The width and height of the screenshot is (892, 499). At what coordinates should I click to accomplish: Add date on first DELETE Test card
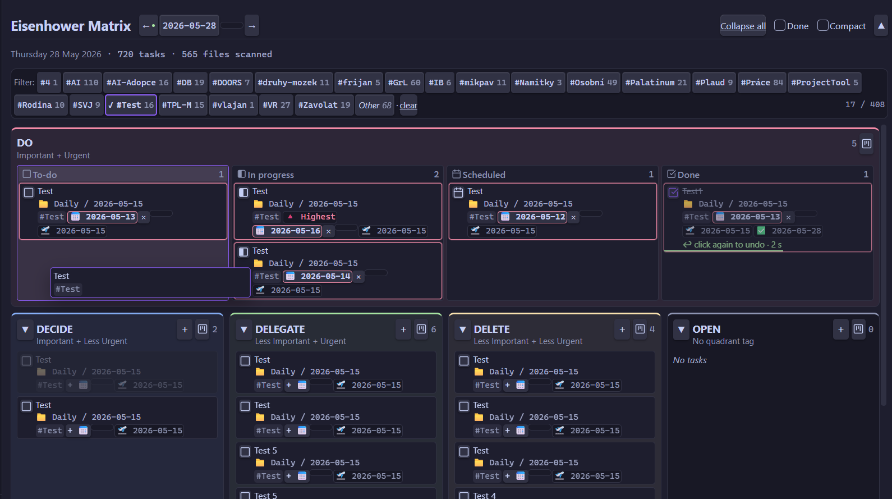coord(514,385)
